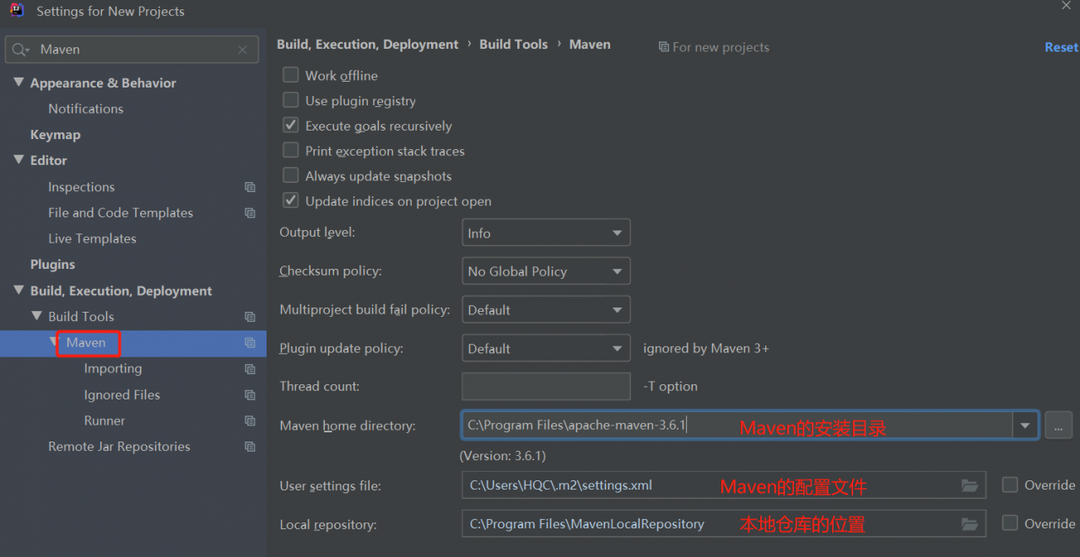Click the Local repository path field
Image resolution: width=1080 pixels, height=557 pixels.
click(x=723, y=524)
